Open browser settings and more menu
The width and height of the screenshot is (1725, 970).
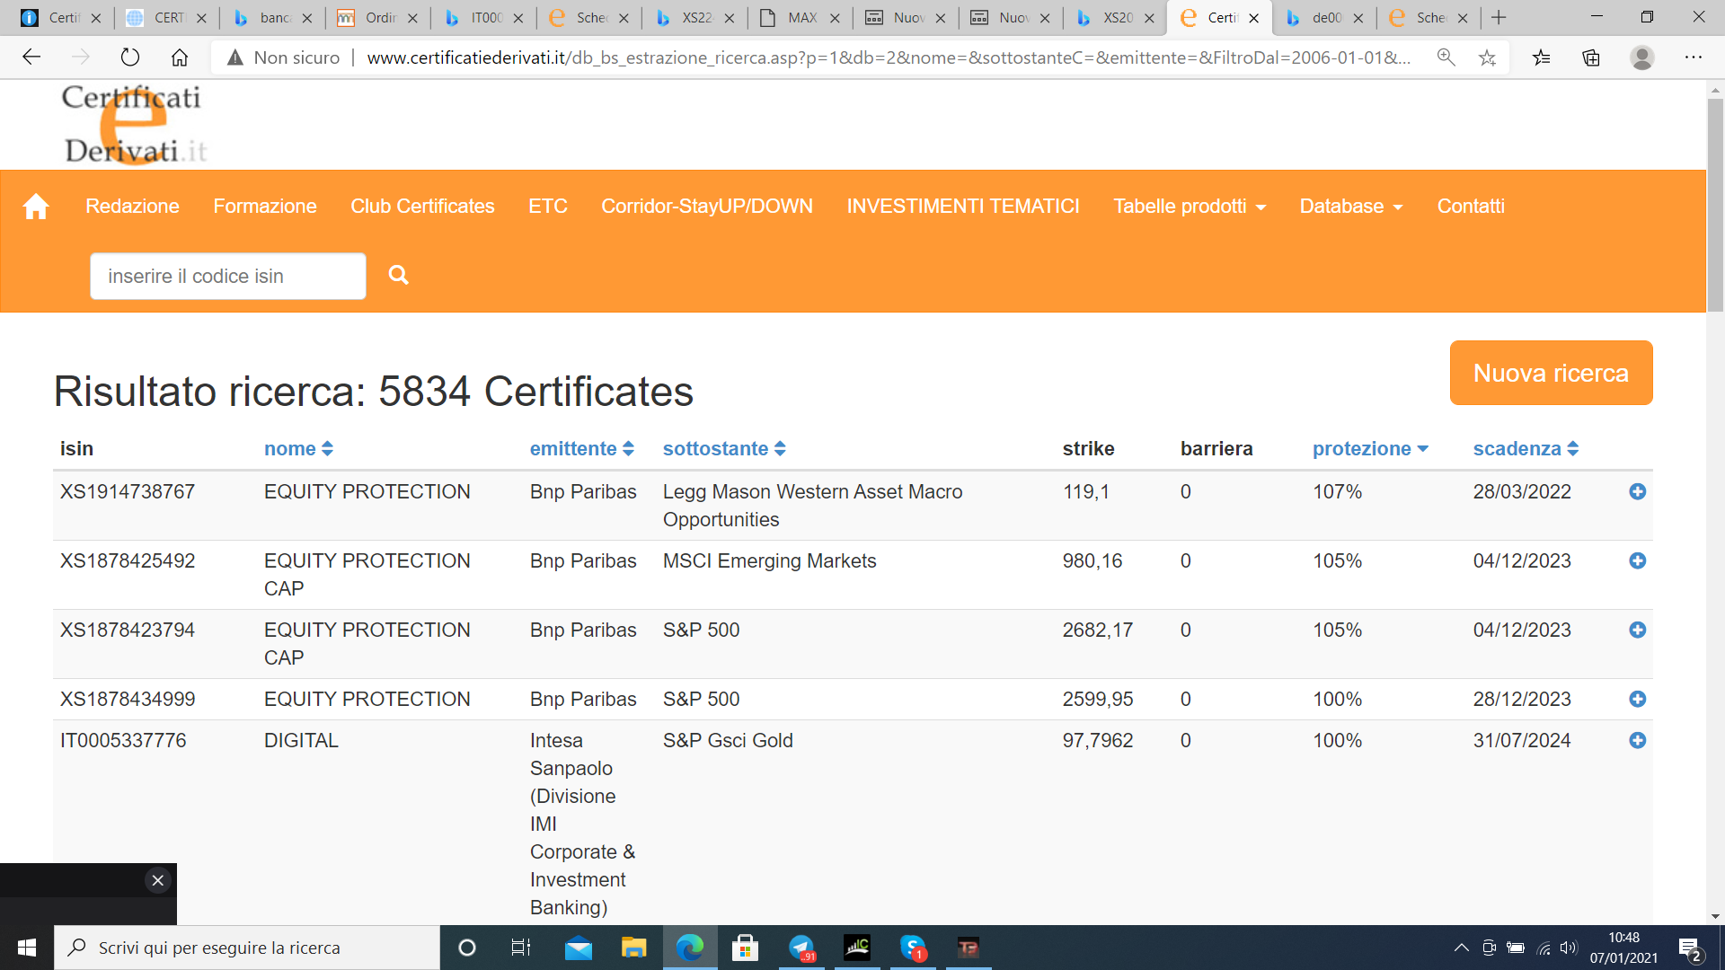(x=1694, y=57)
